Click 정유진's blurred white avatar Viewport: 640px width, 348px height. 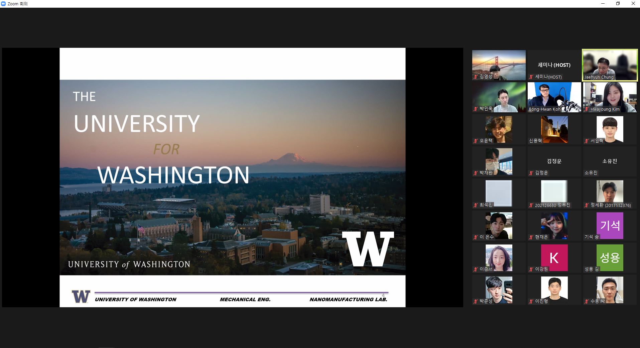coord(554,194)
